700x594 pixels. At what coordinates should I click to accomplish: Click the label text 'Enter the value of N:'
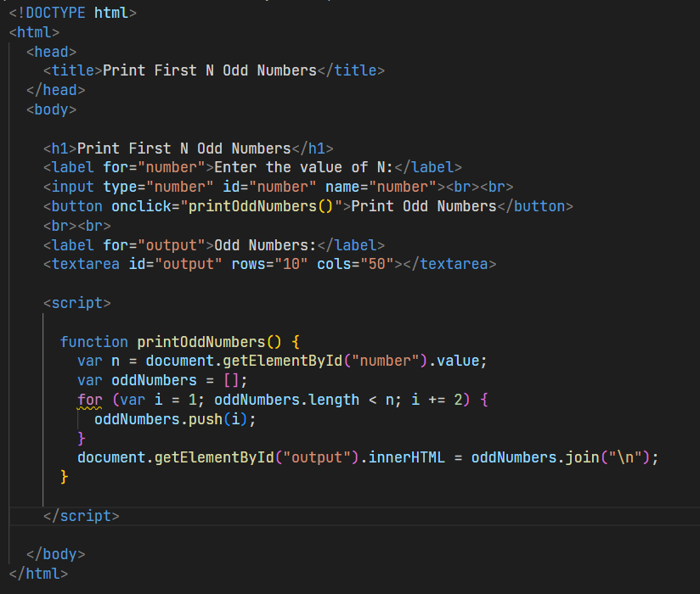click(306, 167)
